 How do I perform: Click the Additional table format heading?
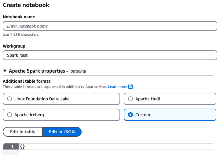point(27,81)
